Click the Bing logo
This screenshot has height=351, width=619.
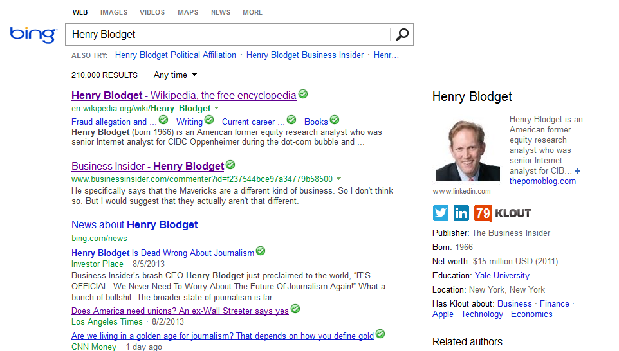(33, 35)
